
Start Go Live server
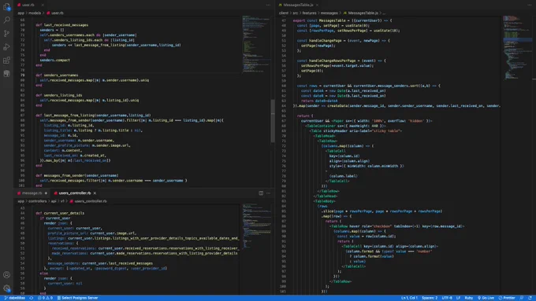(486, 298)
